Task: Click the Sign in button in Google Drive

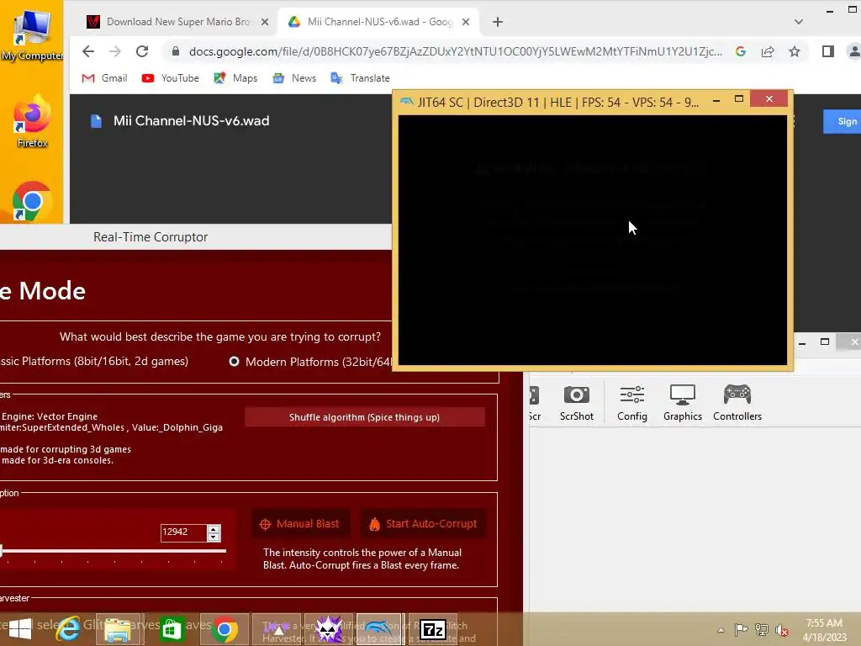Action: tap(843, 121)
